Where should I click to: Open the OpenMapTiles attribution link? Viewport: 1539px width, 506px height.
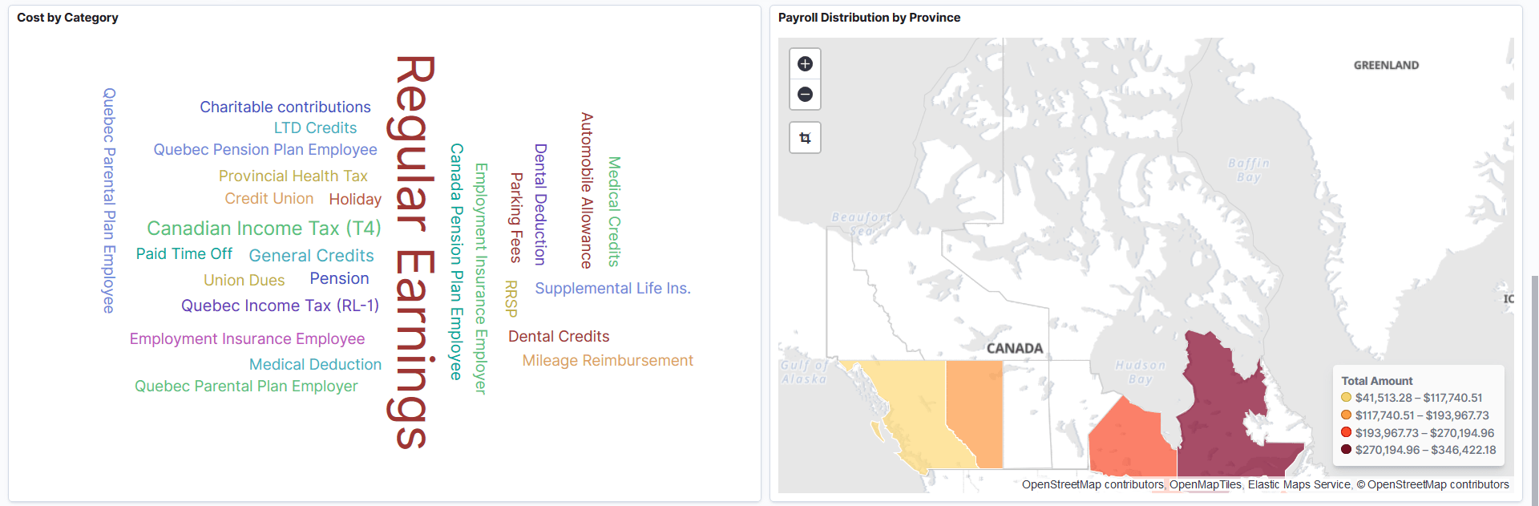pyautogui.click(x=1206, y=484)
